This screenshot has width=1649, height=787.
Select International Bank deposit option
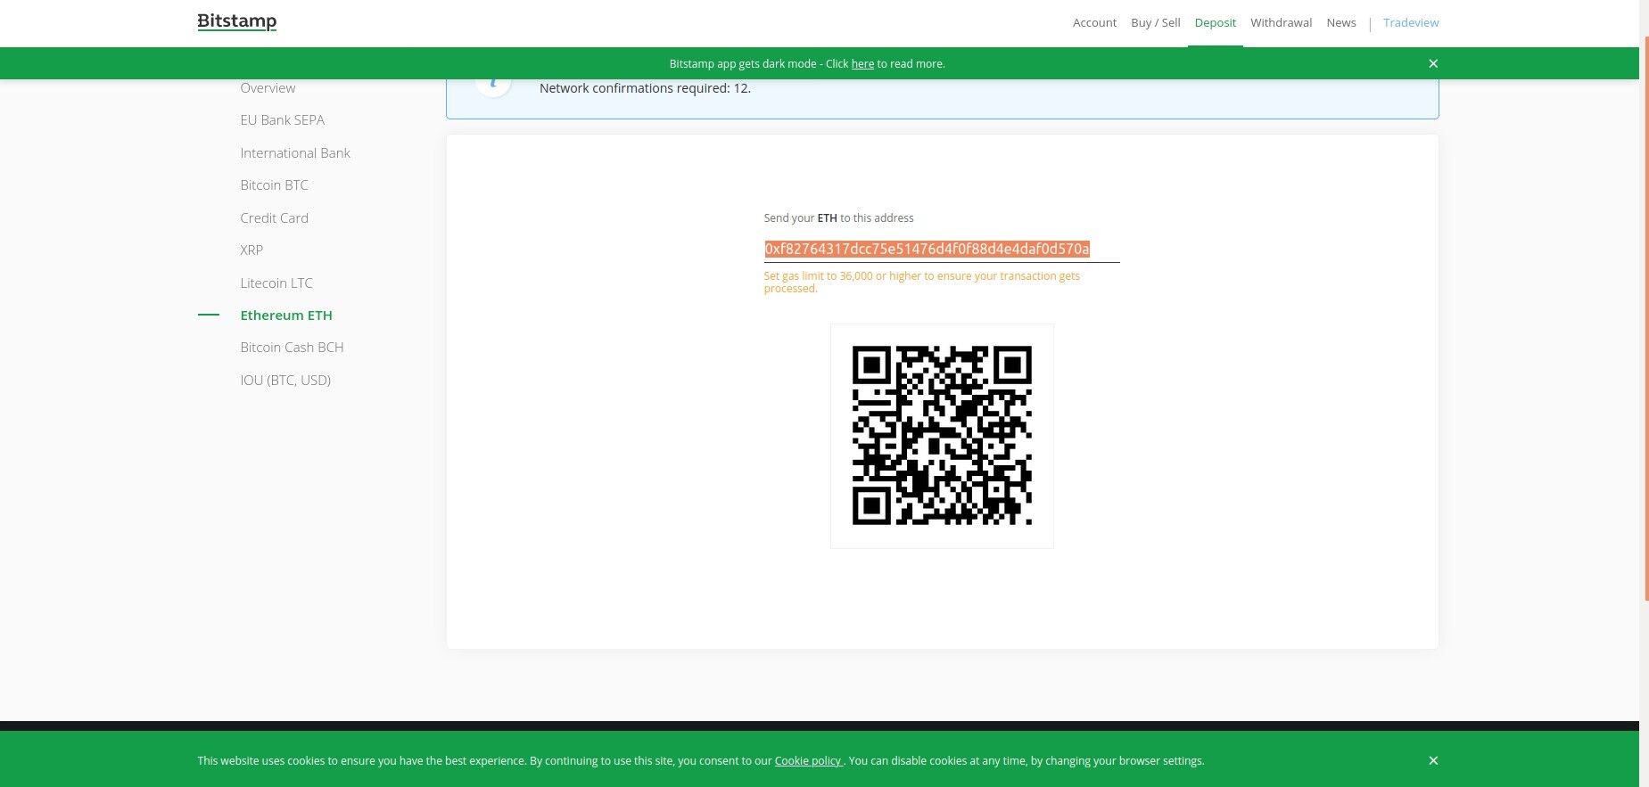[295, 153]
